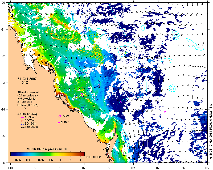Click the 0.25 colorbar tick label
The width and height of the screenshot is (213, 170).
pos(41,160)
